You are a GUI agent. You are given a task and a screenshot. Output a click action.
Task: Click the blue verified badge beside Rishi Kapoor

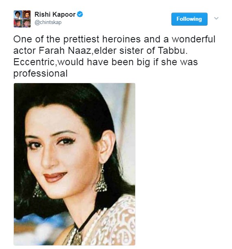(80, 14)
